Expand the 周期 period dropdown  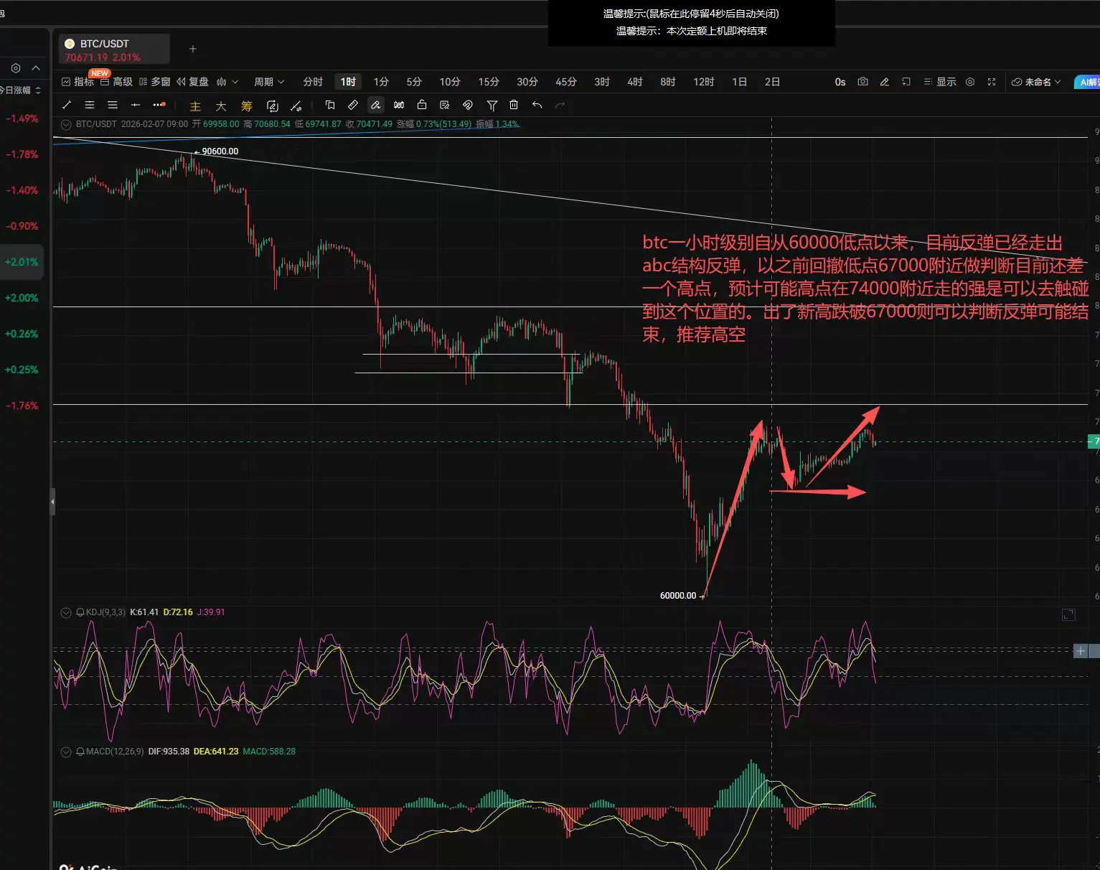point(269,82)
